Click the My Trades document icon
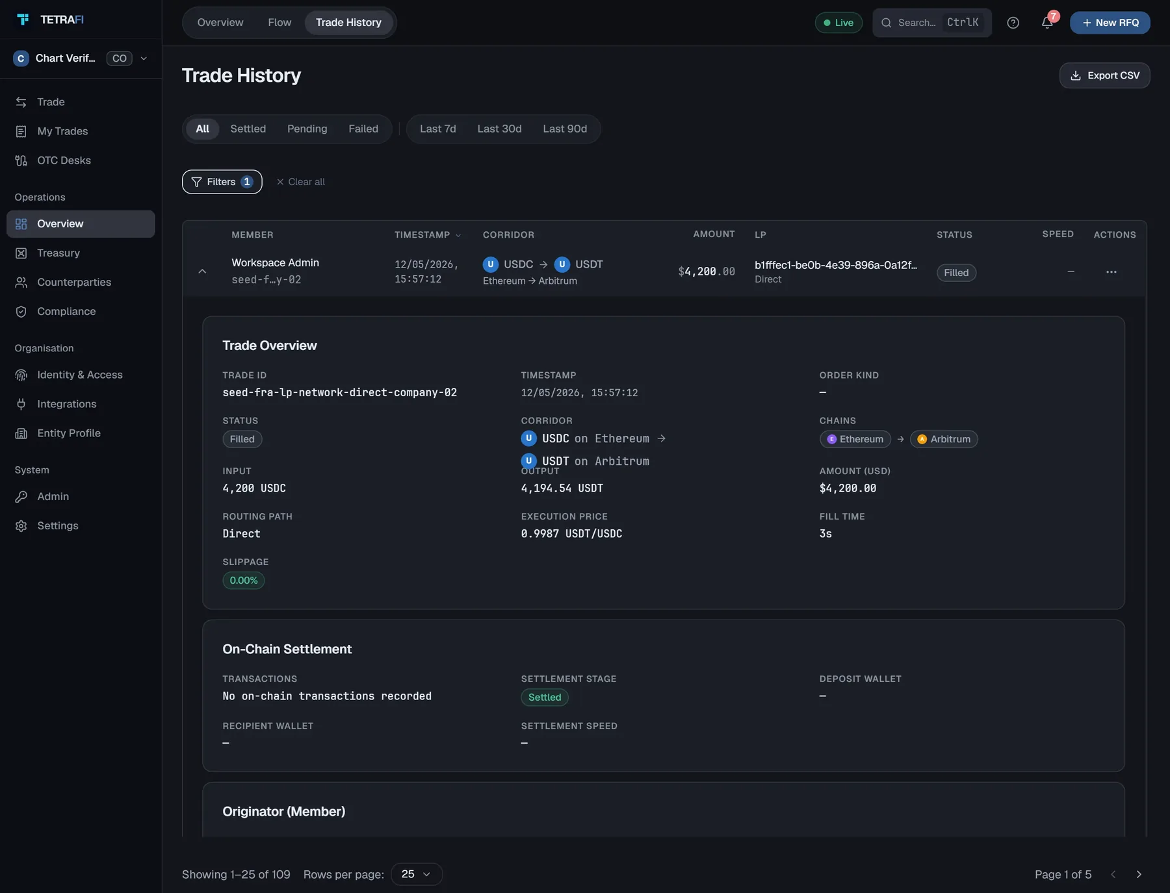This screenshot has width=1170, height=893. [21, 131]
